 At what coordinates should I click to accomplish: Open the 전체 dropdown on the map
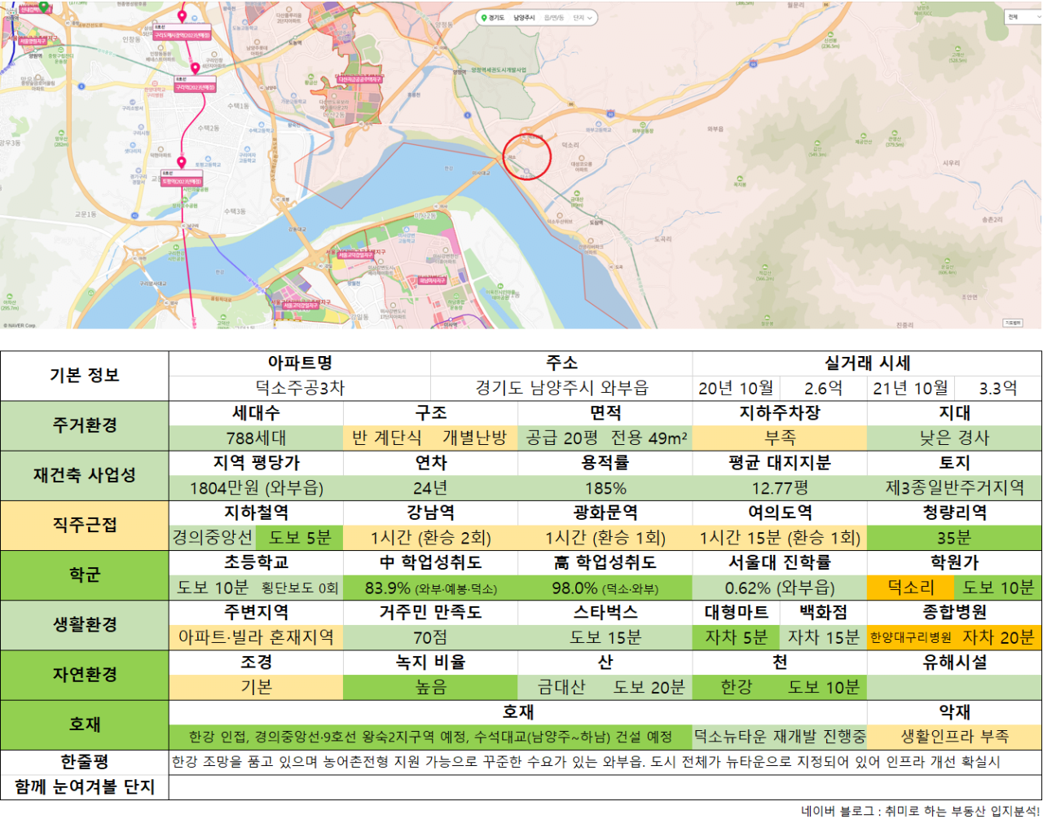pyautogui.click(x=1022, y=16)
